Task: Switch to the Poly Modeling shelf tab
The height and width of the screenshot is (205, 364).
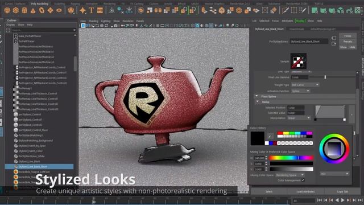Action: (40, 4)
